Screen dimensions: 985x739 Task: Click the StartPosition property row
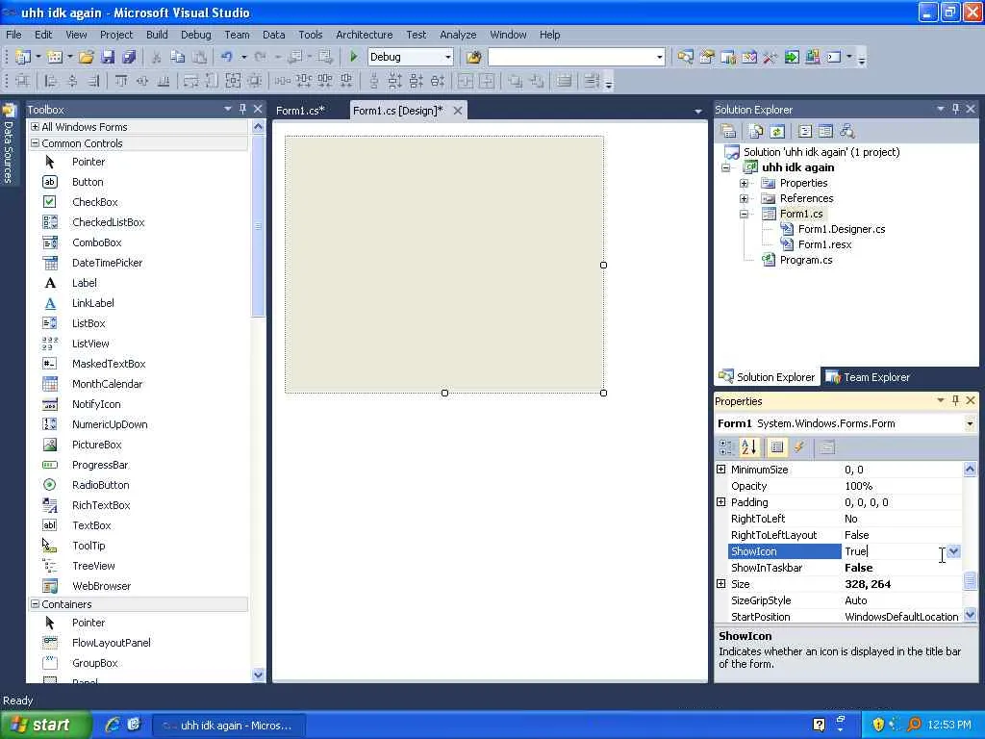pyautogui.click(x=840, y=617)
